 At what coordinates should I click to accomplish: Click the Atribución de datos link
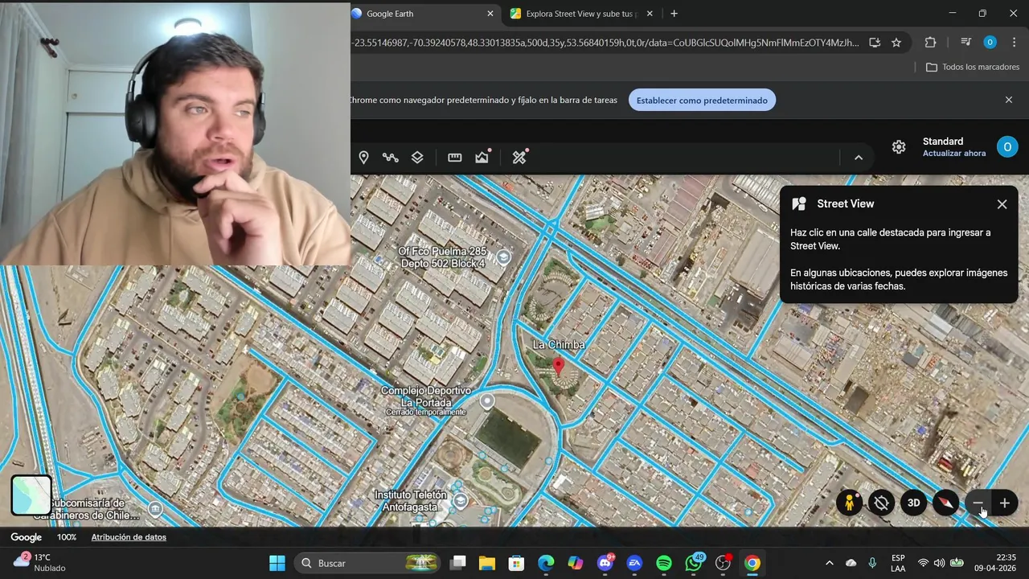click(129, 537)
